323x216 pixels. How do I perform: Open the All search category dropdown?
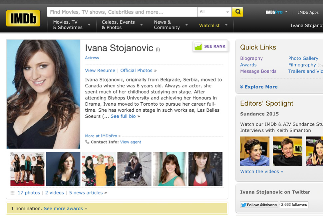tap(214, 12)
